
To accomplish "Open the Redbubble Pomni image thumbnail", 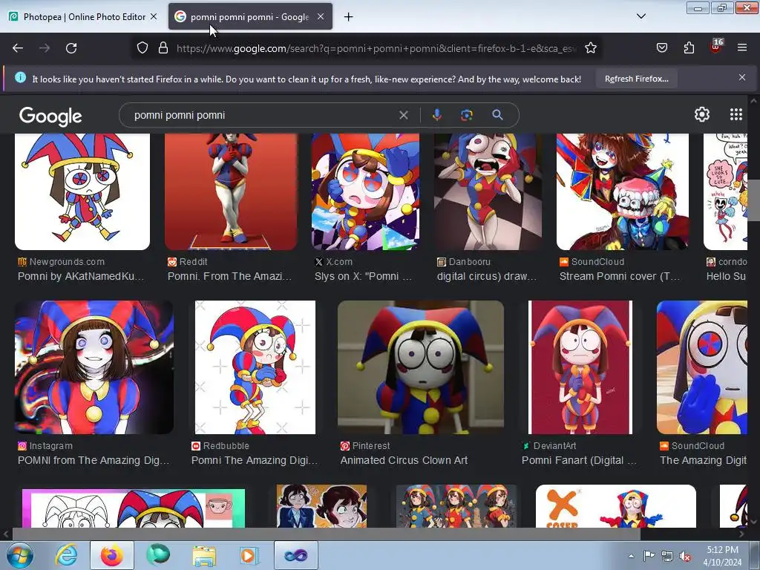I will [255, 367].
